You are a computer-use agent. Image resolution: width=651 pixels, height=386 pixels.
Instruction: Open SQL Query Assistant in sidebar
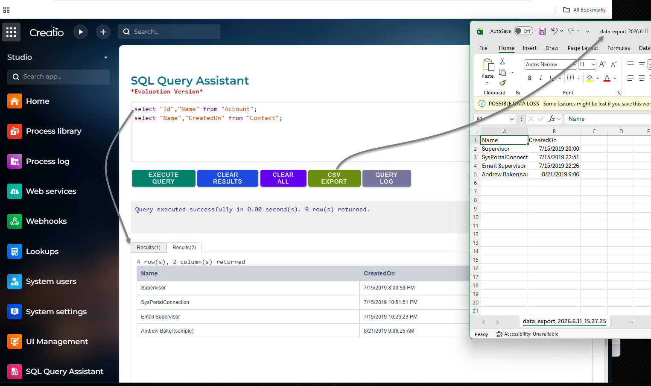pos(55,371)
